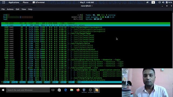Select PID 1608 packagekitd parent row
This screenshot has width=173, height=97.
tap(86, 27)
